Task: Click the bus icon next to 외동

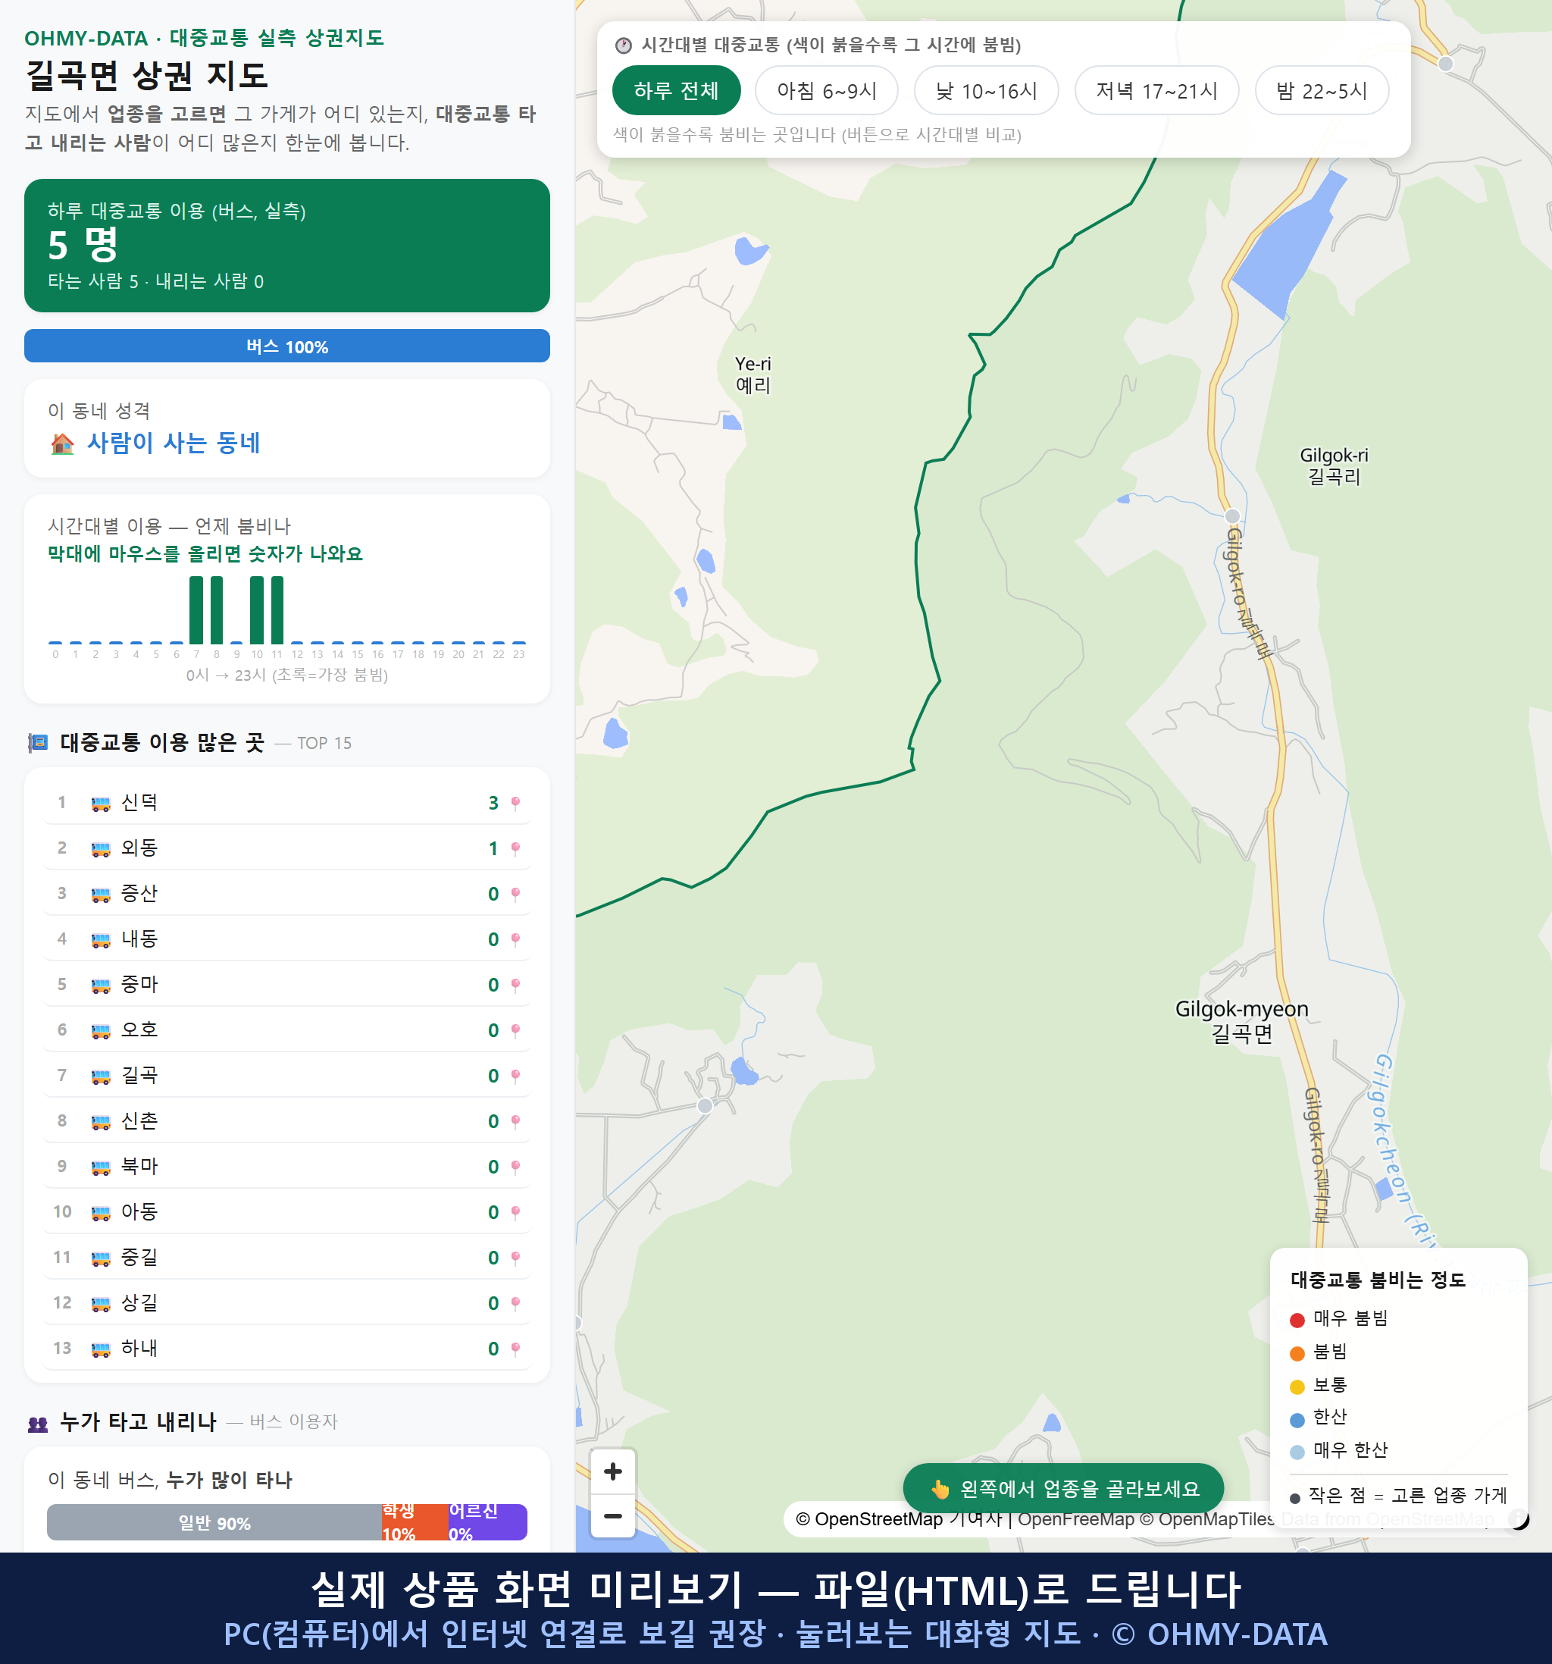Action: point(100,849)
